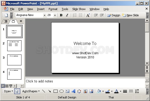Viewport: 150px width, 101px height.
Task: Insert a Text Box
Action: [x=67, y=91]
